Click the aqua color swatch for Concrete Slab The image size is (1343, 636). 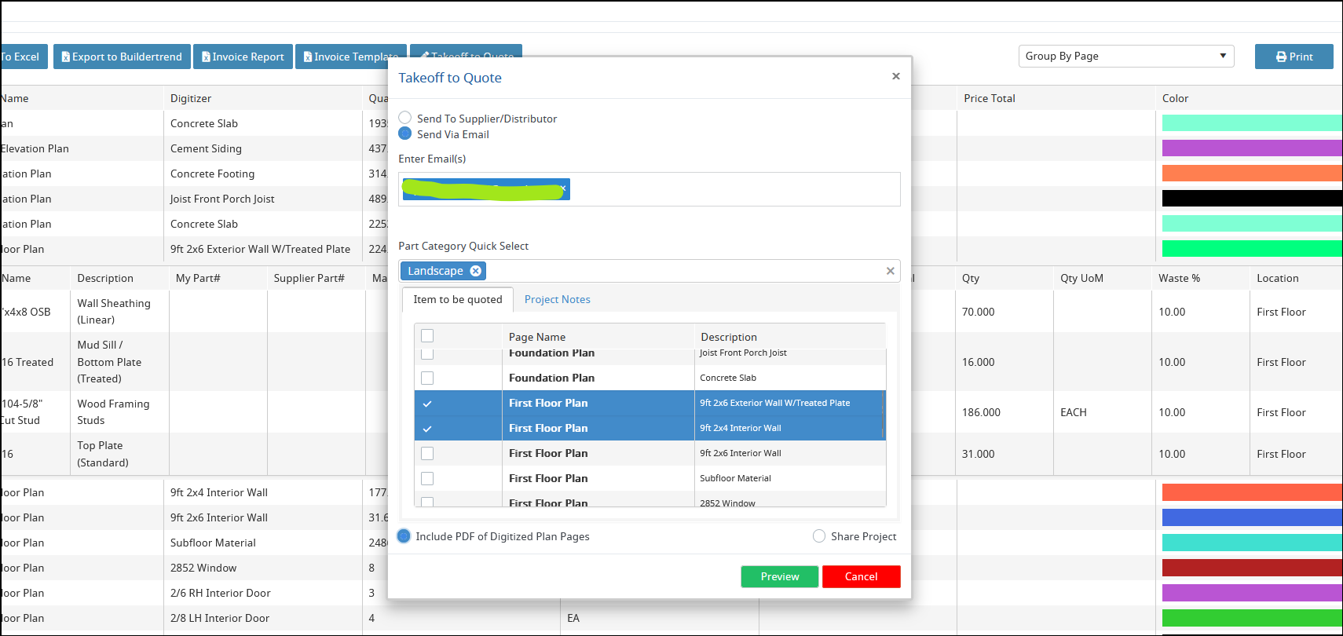1252,122
